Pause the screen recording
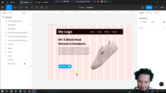 point(94,2)
